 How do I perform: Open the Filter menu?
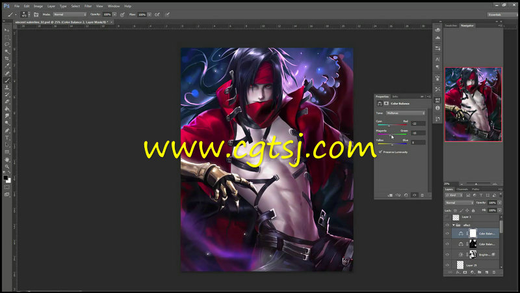(88, 6)
